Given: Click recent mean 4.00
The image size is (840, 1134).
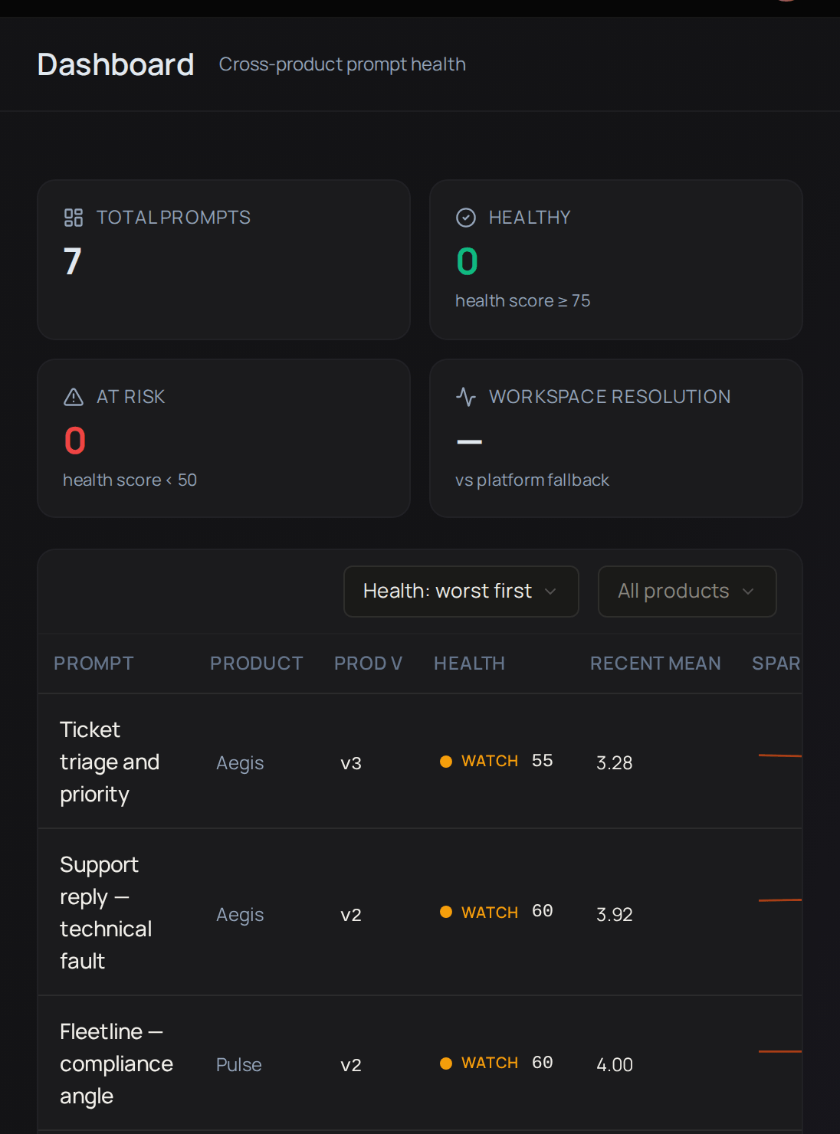Looking at the screenshot, I should pyautogui.click(x=615, y=1065).
